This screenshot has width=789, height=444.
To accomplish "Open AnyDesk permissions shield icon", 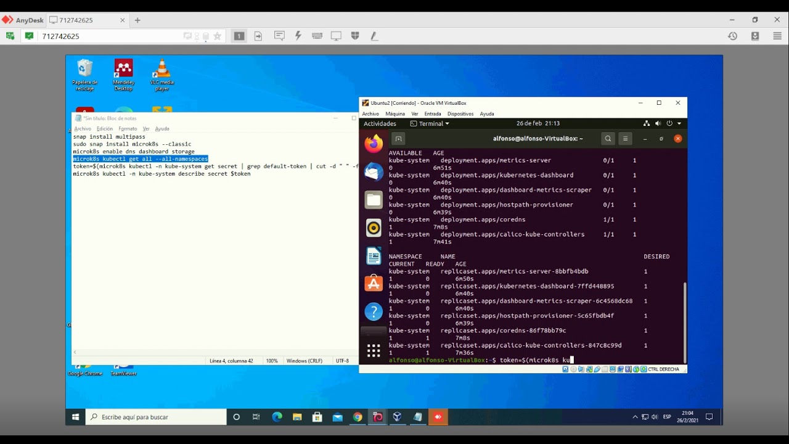I will [x=355, y=36].
